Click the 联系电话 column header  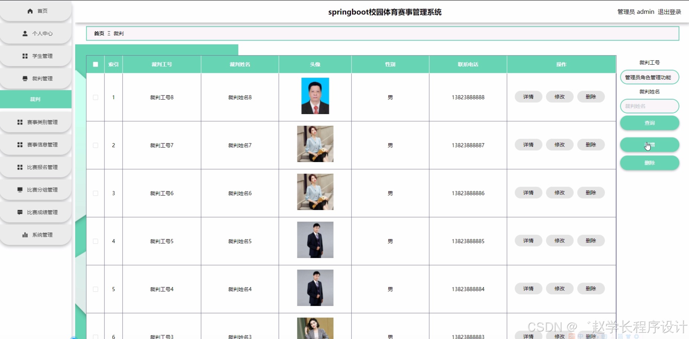pyautogui.click(x=468, y=64)
